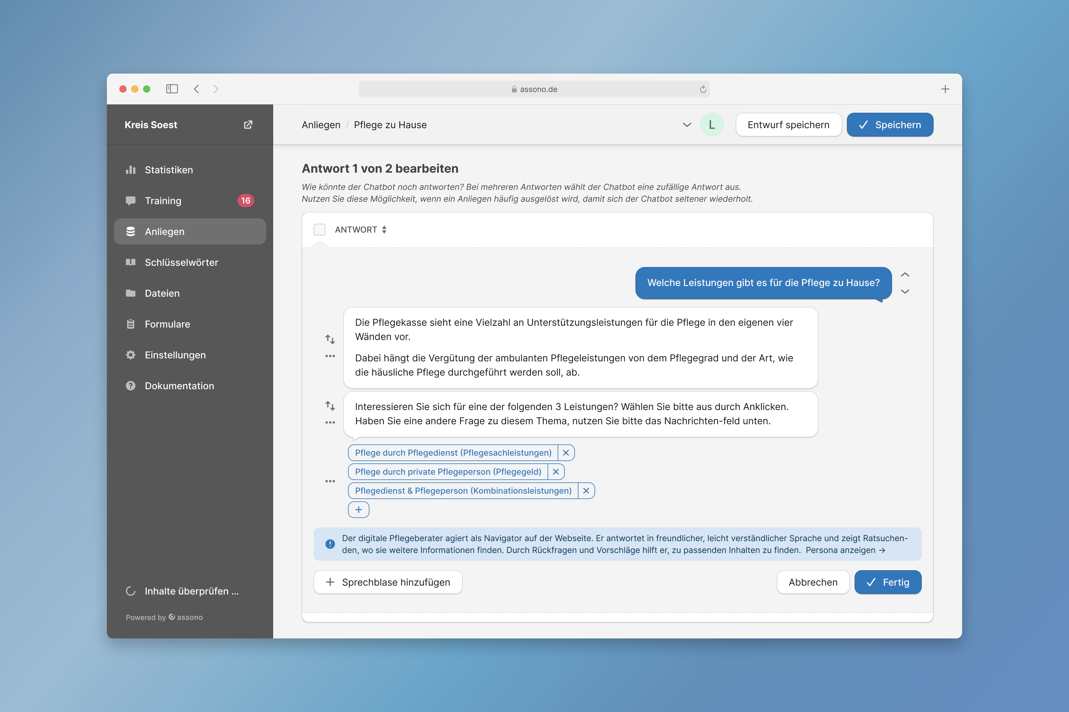Move the question up with chevron up
The height and width of the screenshot is (712, 1069).
pos(905,275)
